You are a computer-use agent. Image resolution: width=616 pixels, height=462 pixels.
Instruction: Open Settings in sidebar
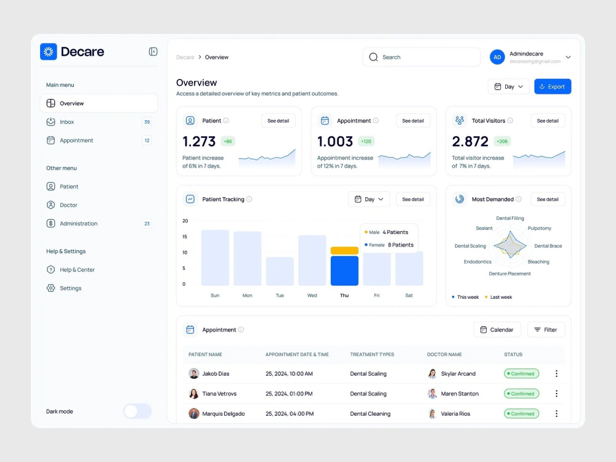pos(99,288)
